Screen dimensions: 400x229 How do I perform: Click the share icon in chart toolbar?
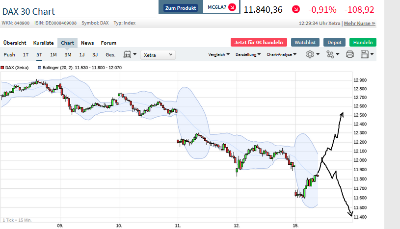[330, 54]
